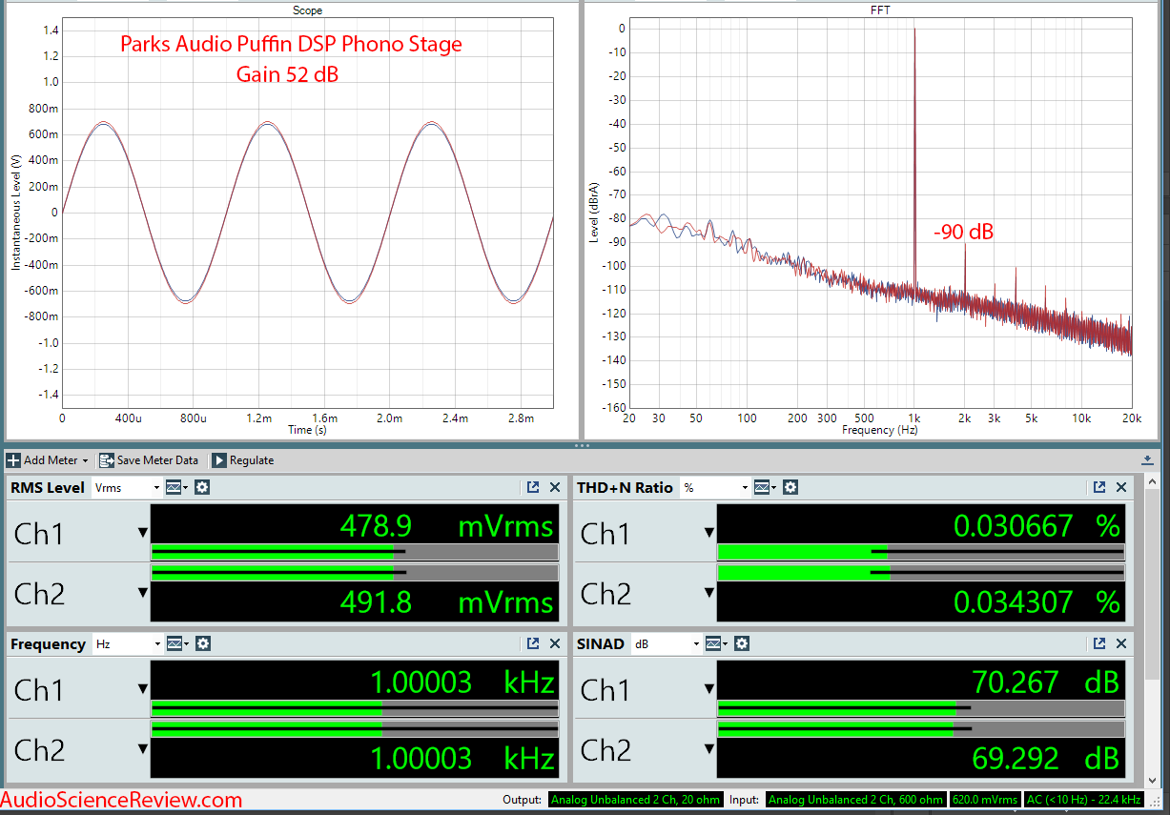Click the Input configuration in status bar

(x=854, y=800)
